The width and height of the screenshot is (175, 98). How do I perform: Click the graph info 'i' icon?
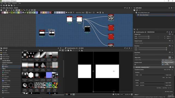(x=9, y=10)
